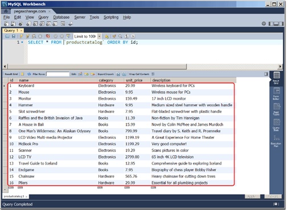Open the Scripting menu
Screen dimensions: 288x210
tap(111, 17)
